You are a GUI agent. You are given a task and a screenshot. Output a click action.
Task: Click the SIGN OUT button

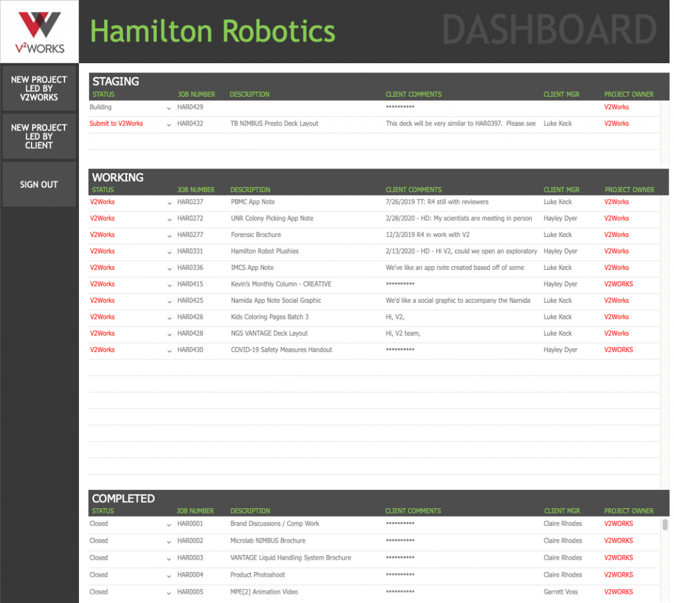tap(39, 184)
